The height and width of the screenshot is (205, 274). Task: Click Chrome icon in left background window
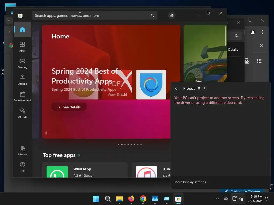pyautogui.click(x=11, y=45)
